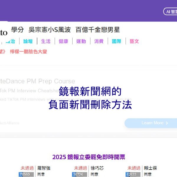Click the site logo at the left of the header
This screenshot has width=177, height=177.
point(4,33)
